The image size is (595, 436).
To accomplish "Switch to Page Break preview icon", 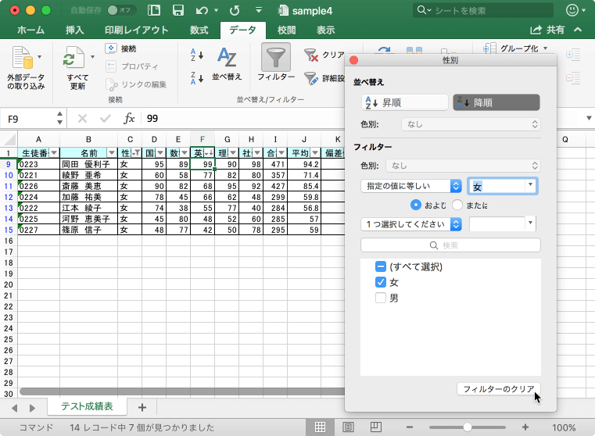I will point(375,427).
